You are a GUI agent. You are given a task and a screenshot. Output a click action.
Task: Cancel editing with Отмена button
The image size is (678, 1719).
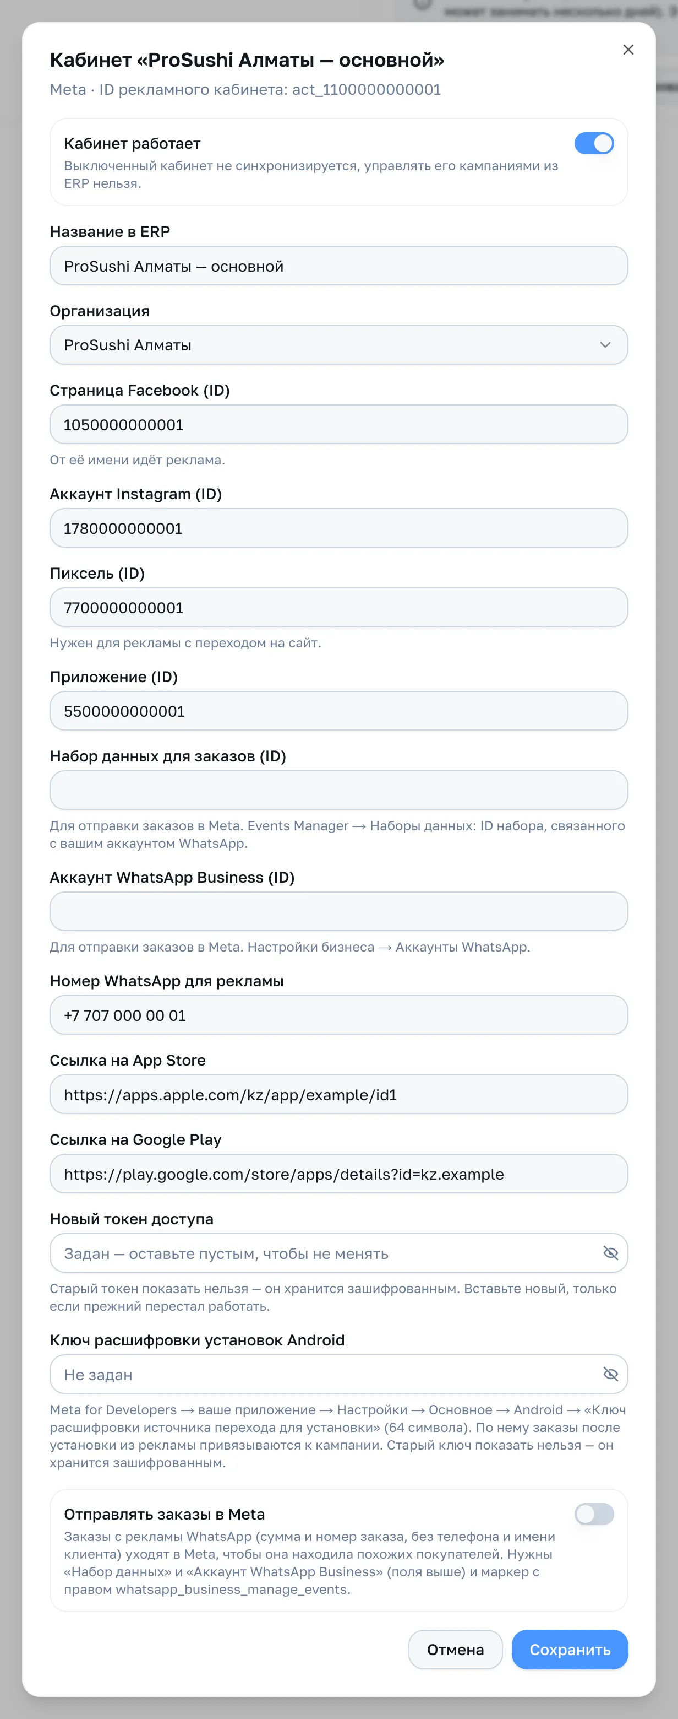(455, 1650)
